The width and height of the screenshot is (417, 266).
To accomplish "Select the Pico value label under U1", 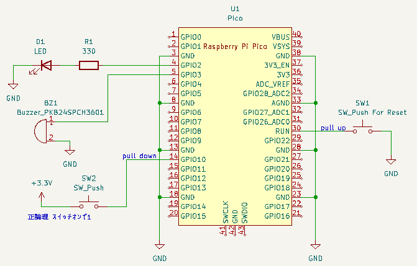I will [235, 18].
